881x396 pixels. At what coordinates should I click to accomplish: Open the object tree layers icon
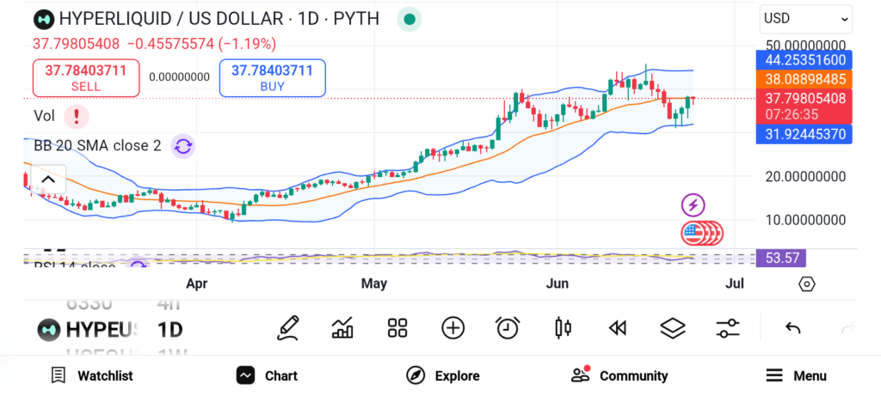(673, 328)
